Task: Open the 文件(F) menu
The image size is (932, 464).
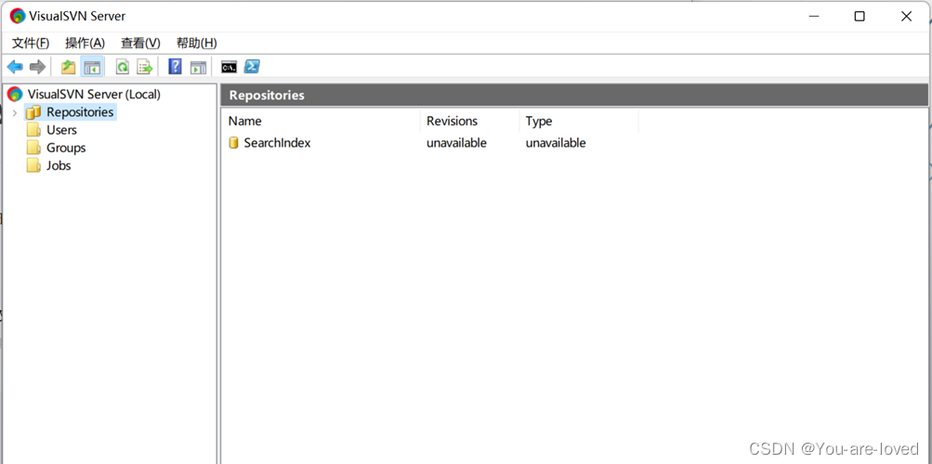Action: coord(31,43)
